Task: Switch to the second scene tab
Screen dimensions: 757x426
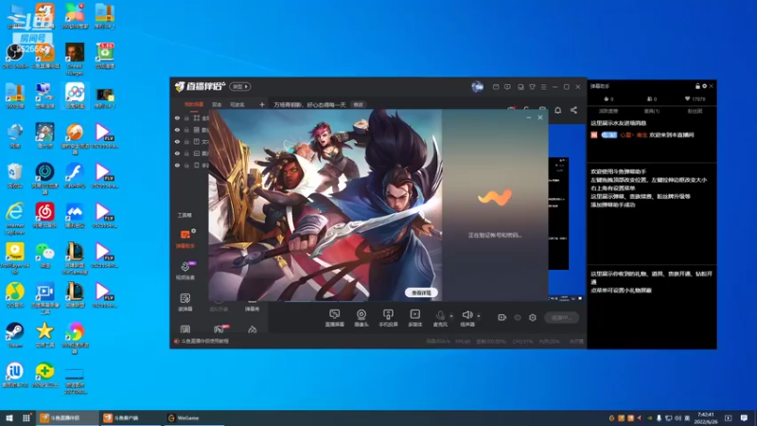Action: click(217, 104)
